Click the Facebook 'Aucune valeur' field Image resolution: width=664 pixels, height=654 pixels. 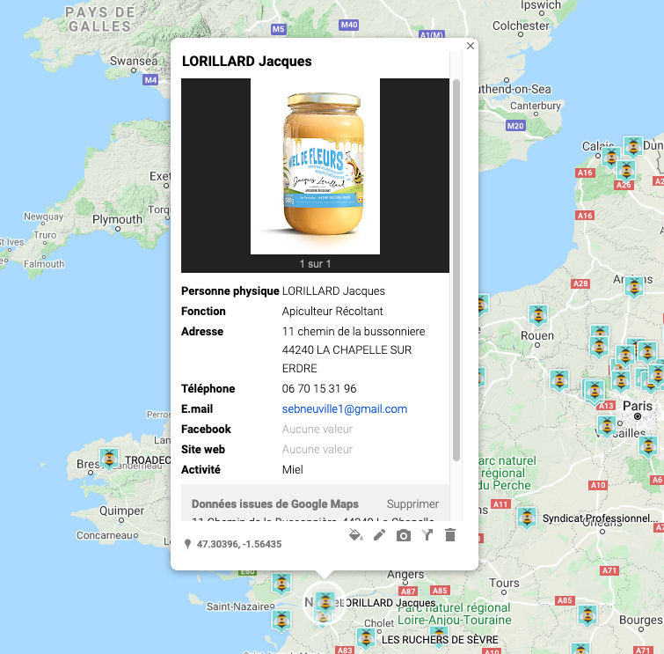[317, 429]
